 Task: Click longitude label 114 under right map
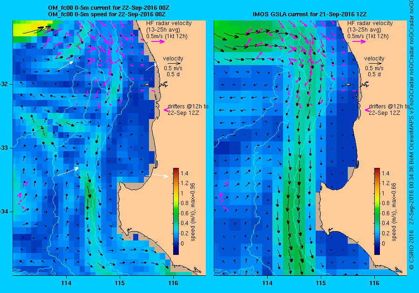(267, 283)
